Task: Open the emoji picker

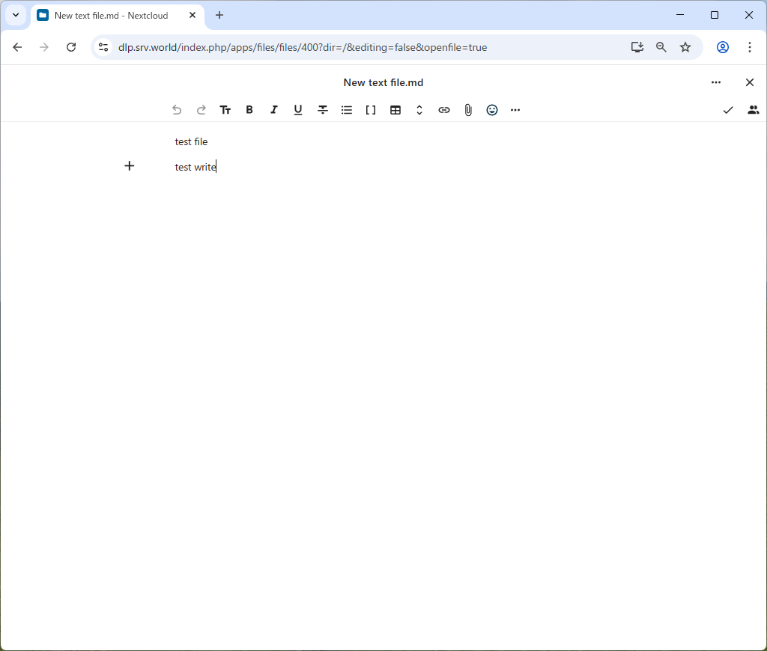Action: coord(492,110)
